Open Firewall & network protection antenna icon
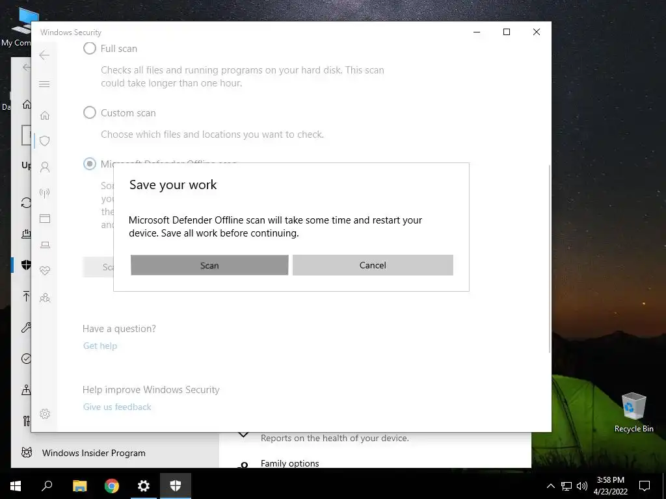 click(45, 193)
